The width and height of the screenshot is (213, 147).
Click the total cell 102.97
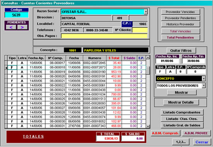coord(114,121)
